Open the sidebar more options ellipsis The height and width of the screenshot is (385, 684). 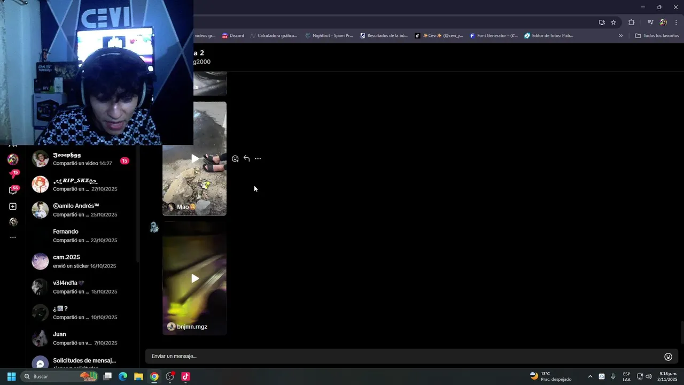point(13,237)
